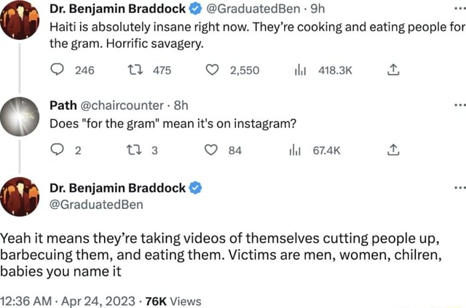The width and height of the screenshot is (466, 308).
Task: Open Path @chaircounter profile name
Action: [63, 104]
